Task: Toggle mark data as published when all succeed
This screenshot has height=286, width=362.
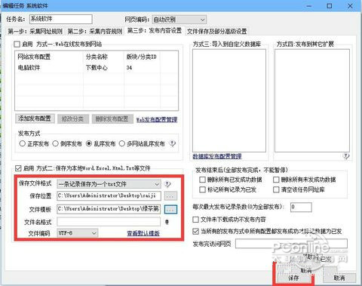Action: point(195,231)
